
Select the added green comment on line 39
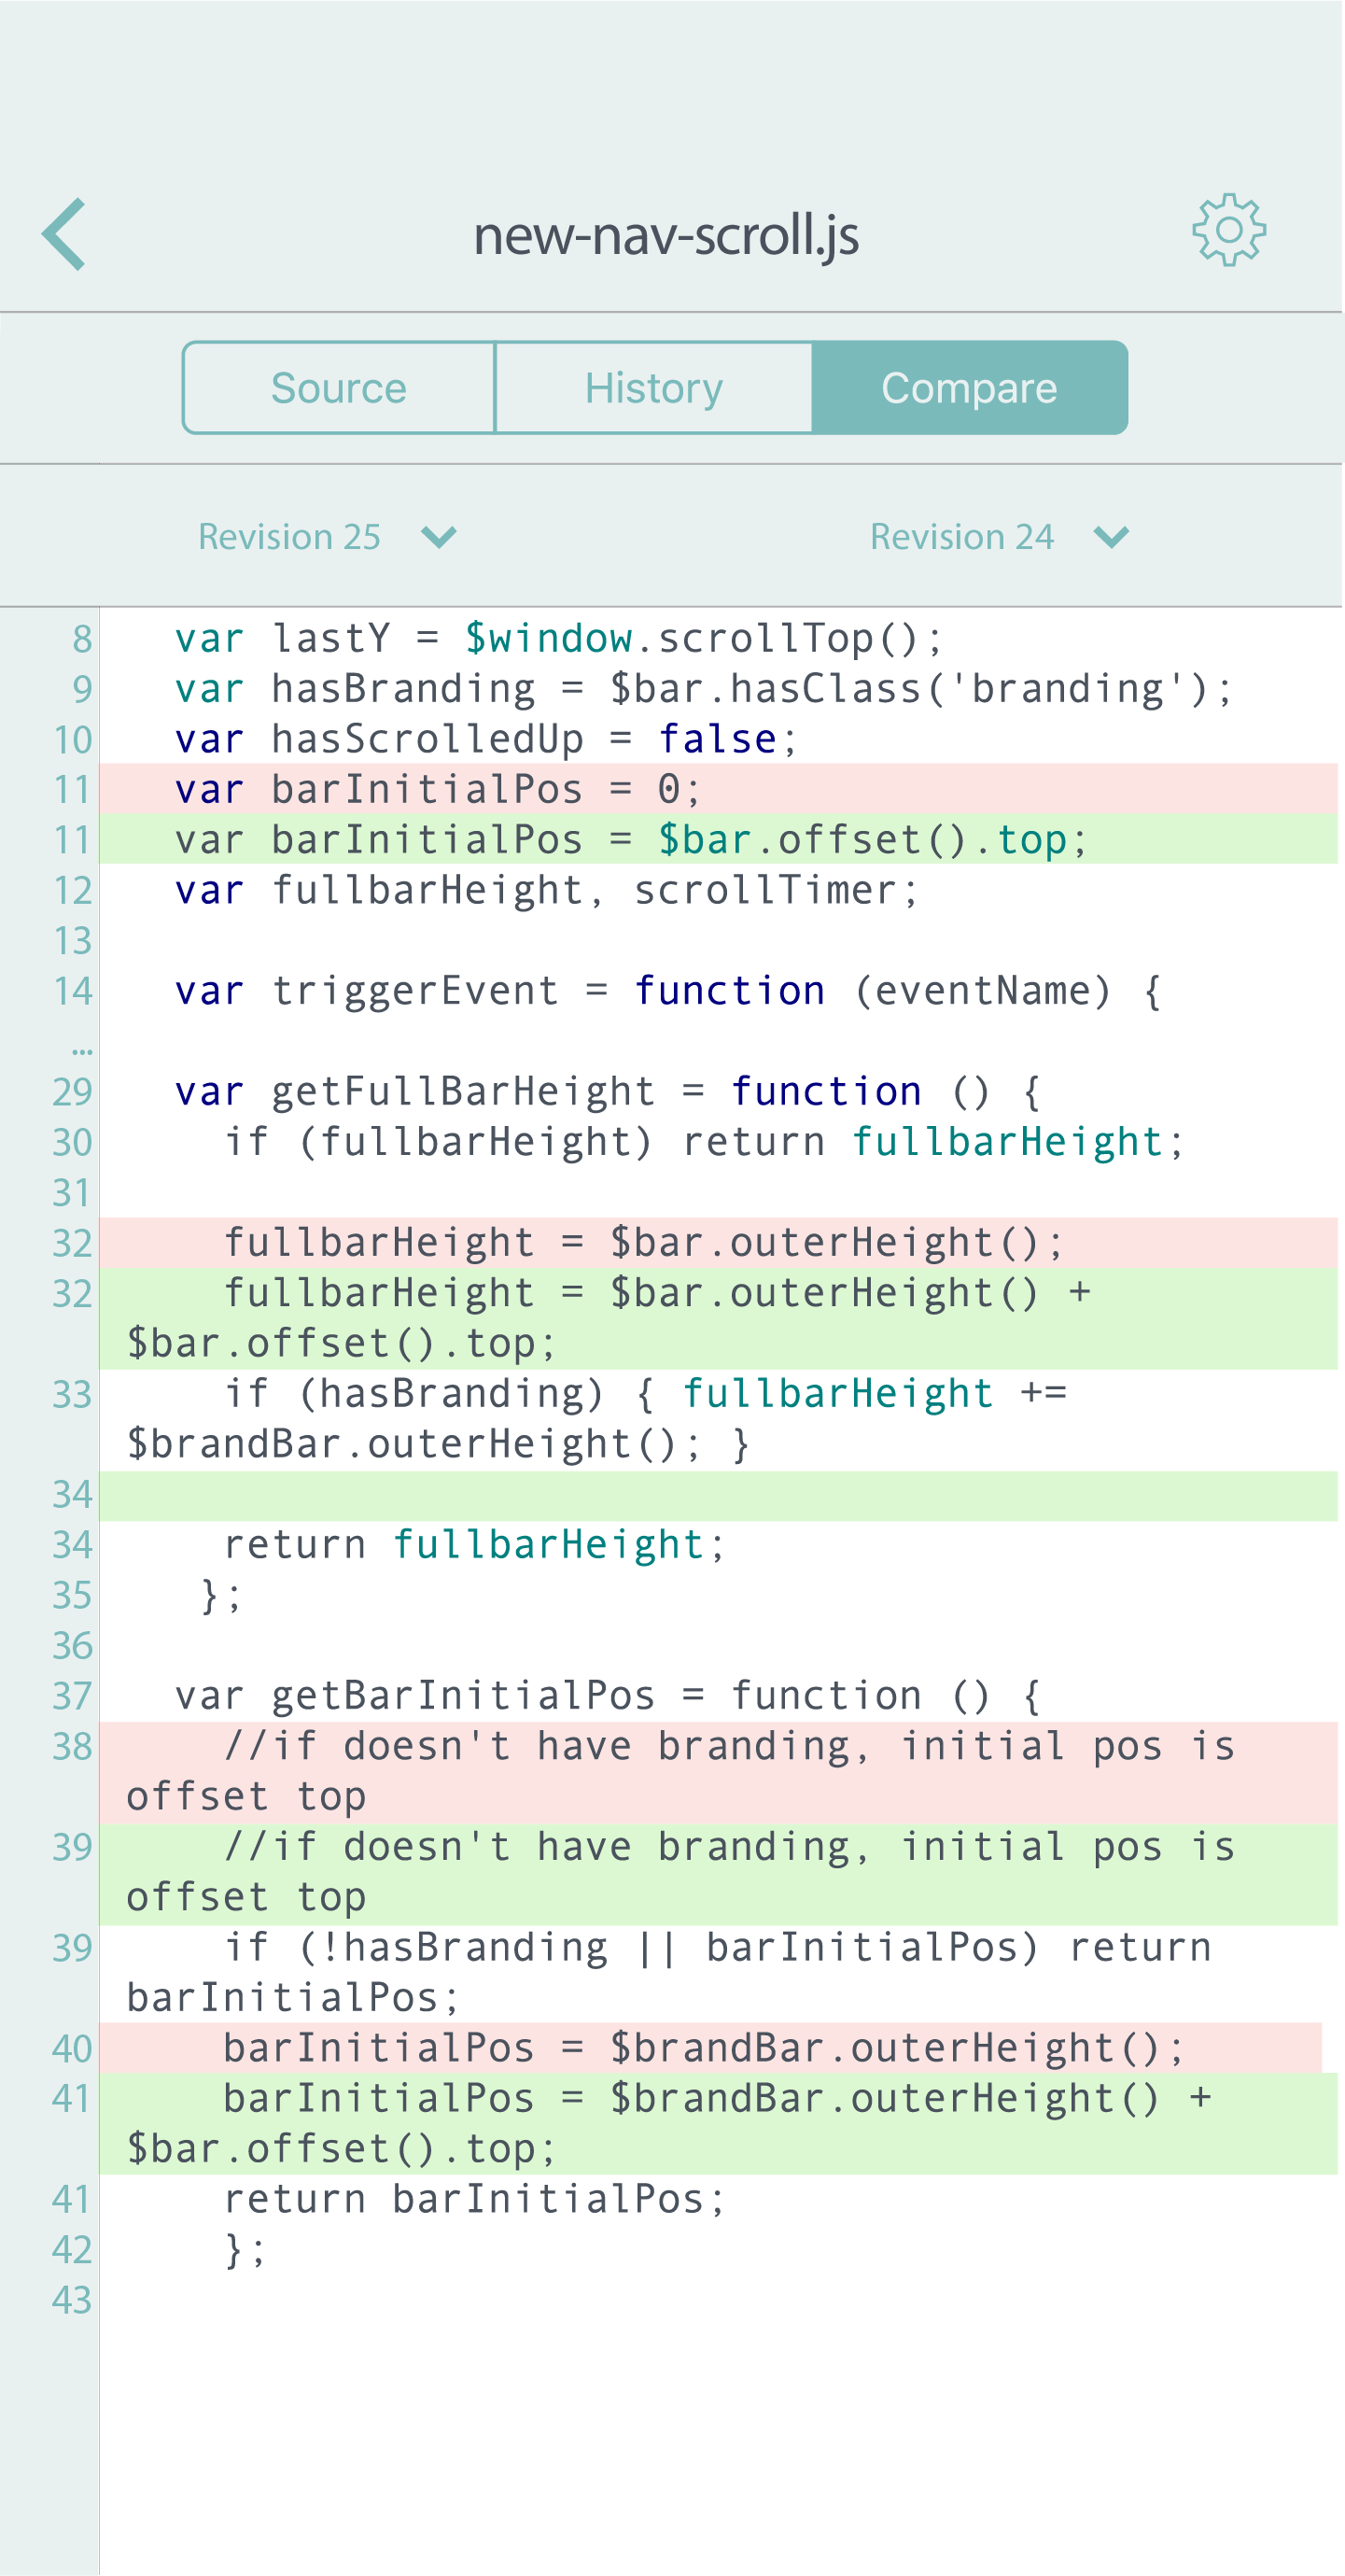[x=718, y=1873]
